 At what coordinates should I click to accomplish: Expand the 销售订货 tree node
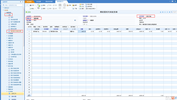click(x=7, y=45)
